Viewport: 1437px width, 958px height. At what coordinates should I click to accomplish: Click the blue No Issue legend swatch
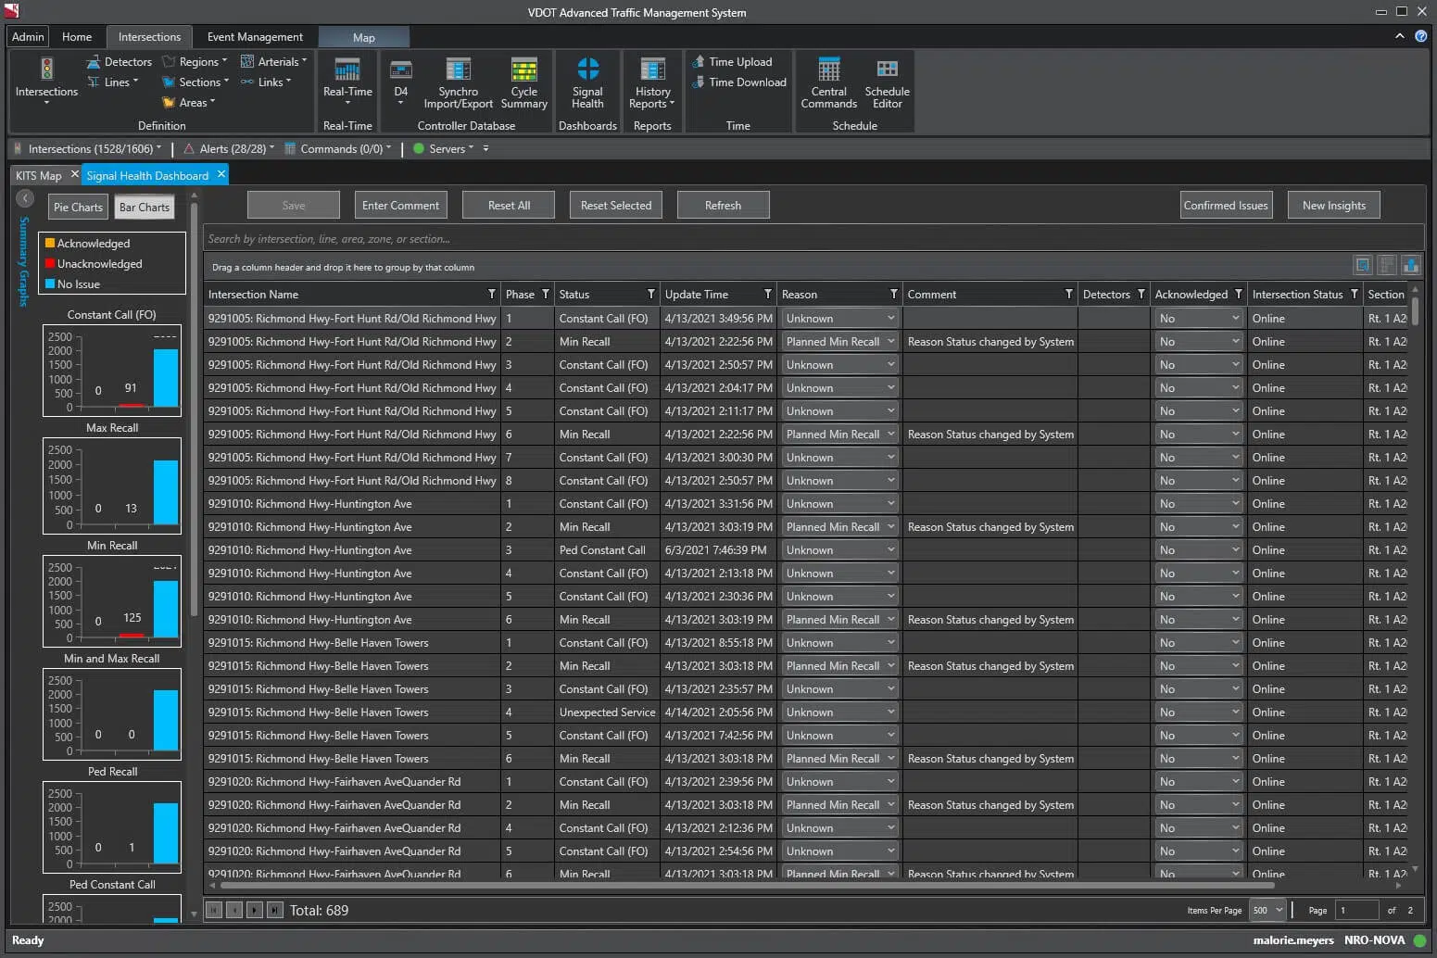click(x=50, y=284)
